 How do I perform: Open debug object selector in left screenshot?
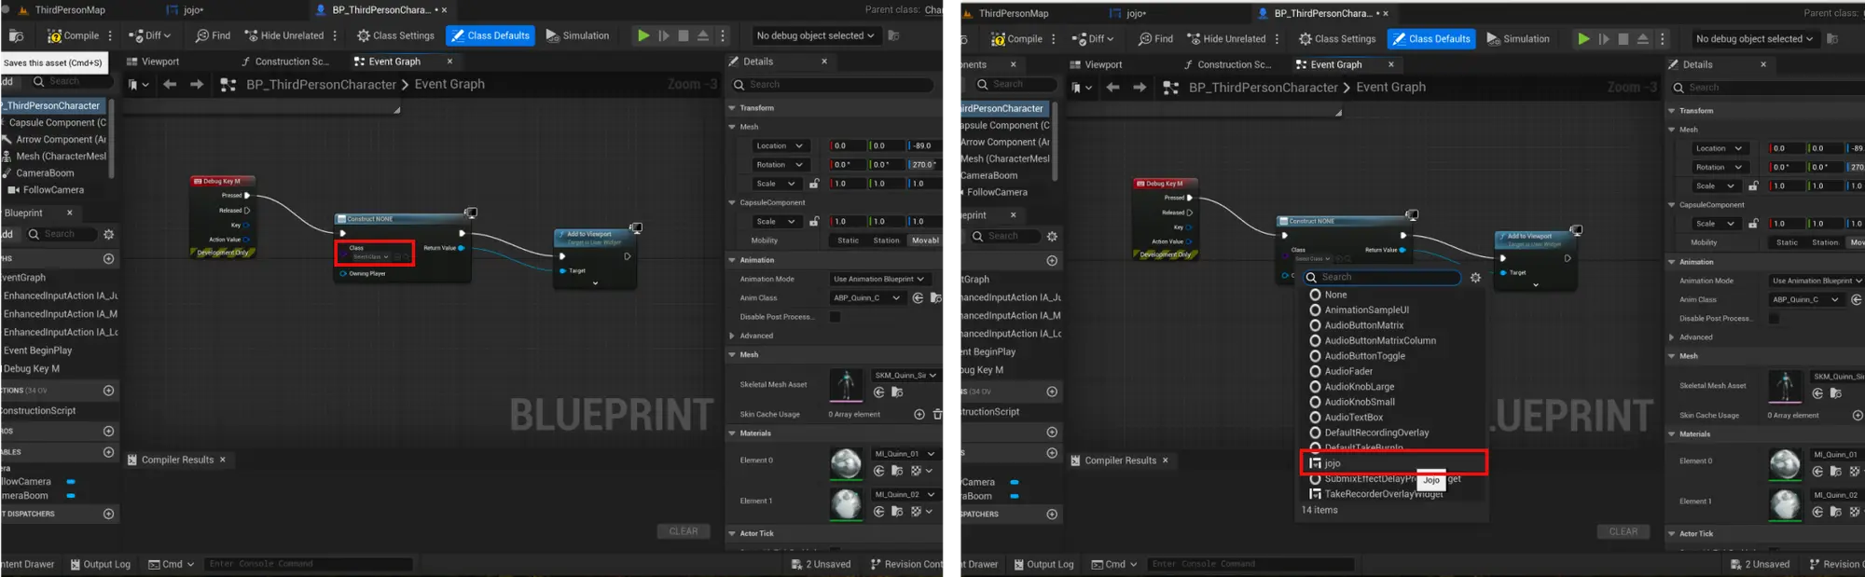[815, 35]
